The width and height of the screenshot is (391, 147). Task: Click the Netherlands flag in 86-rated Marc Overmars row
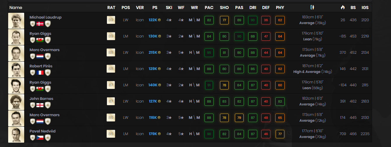pyautogui.click(x=40, y=121)
